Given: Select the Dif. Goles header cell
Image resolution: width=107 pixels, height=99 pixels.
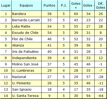Looking at the screenshot, I should click(100, 6).
